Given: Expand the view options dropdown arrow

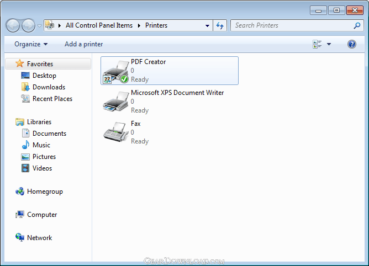Looking at the screenshot, I should click(329, 44).
